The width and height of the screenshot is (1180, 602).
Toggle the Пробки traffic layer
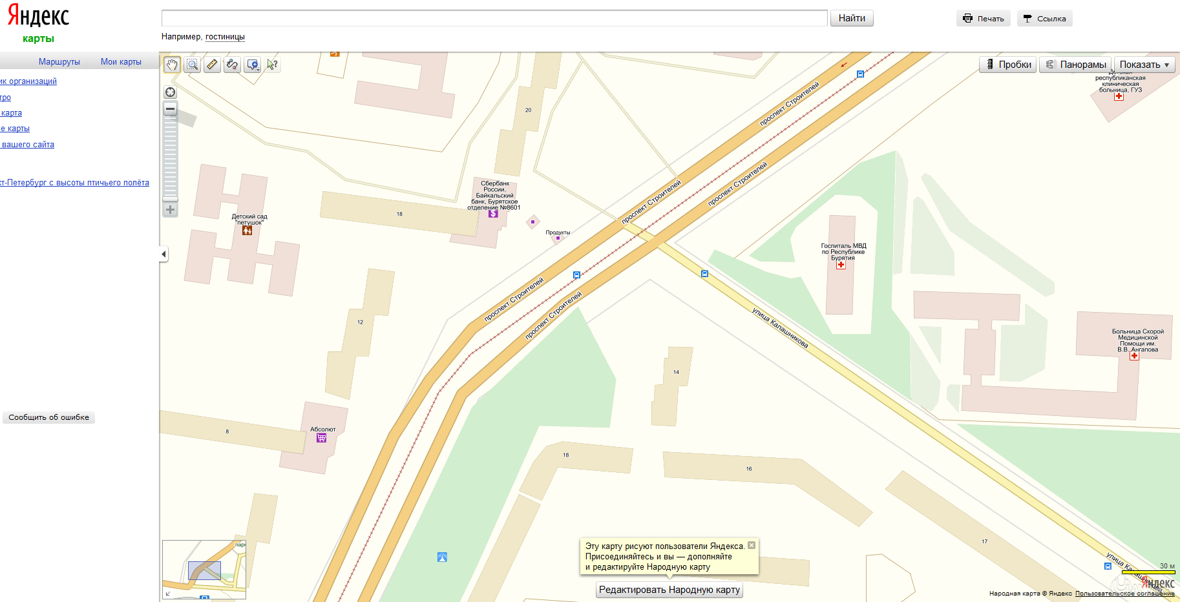click(x=1008, y=65)
